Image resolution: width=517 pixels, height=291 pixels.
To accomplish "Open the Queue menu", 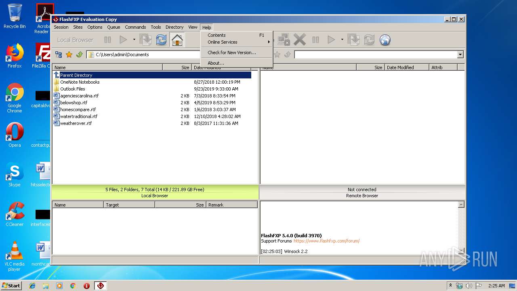I will 113,27.
